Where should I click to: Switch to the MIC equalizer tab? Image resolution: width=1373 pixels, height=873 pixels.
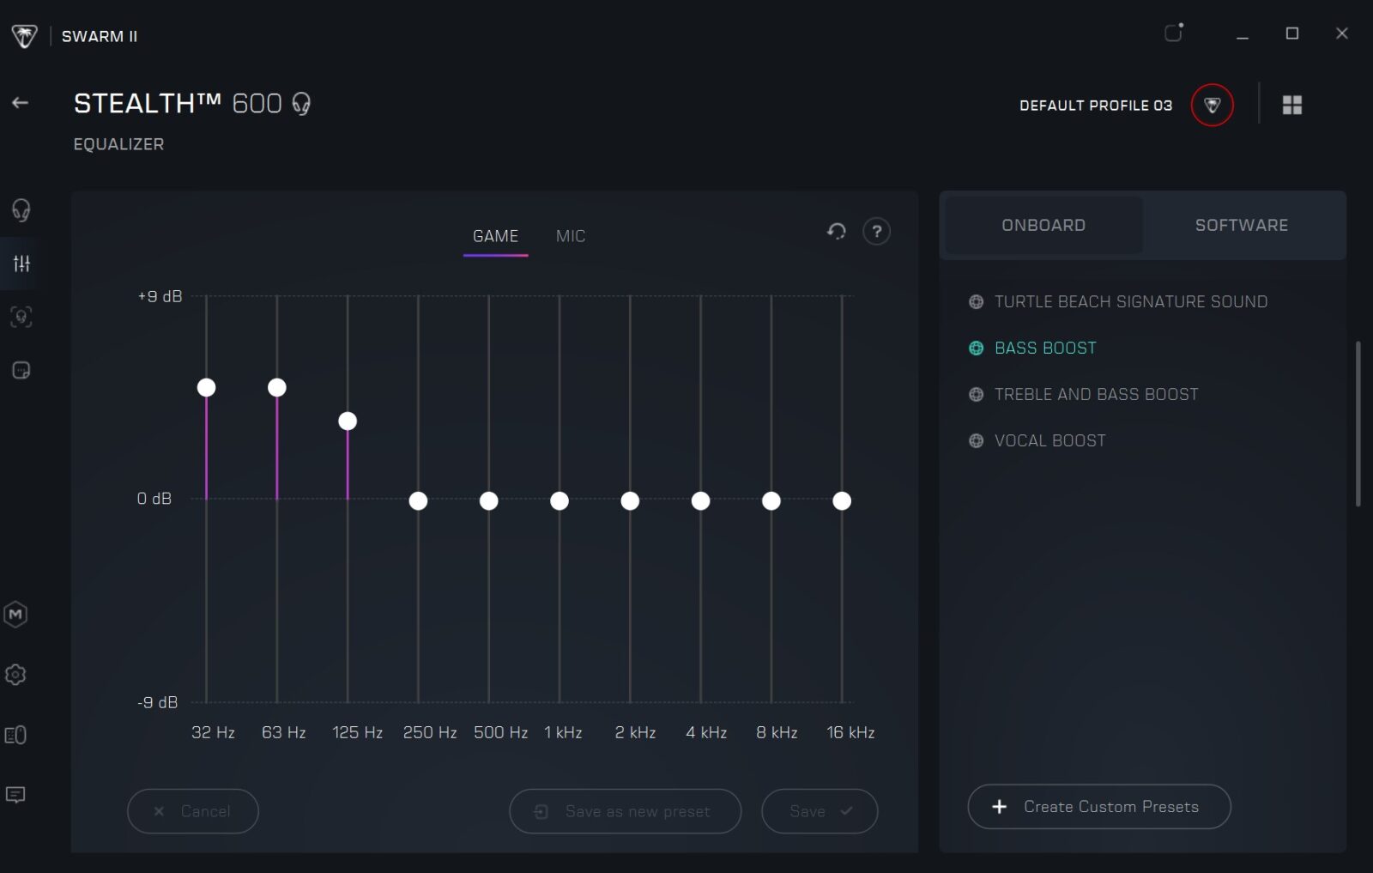pos(571,236)
